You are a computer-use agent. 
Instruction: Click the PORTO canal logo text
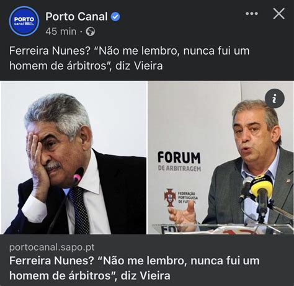click(x=24, y=20)
